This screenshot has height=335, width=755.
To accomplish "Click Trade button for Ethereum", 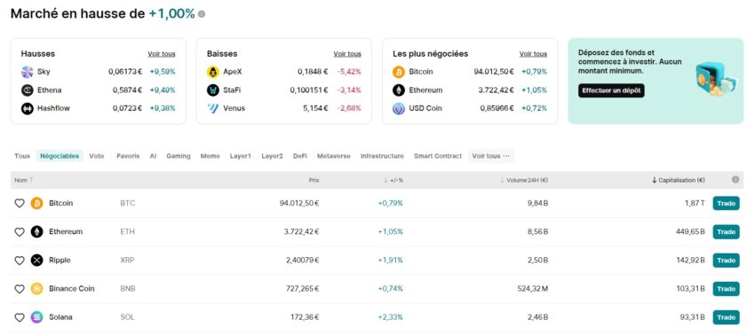I will 726,232.
